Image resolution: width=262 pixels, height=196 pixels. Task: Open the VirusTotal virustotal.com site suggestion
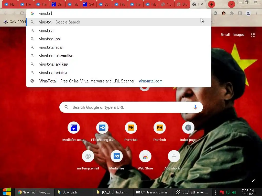click(119, 81)
